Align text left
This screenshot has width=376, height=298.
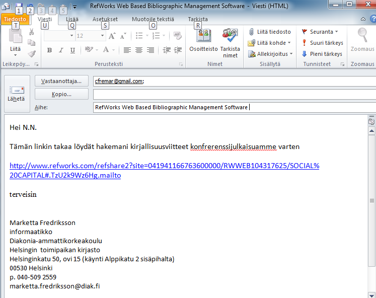point(127,50)
